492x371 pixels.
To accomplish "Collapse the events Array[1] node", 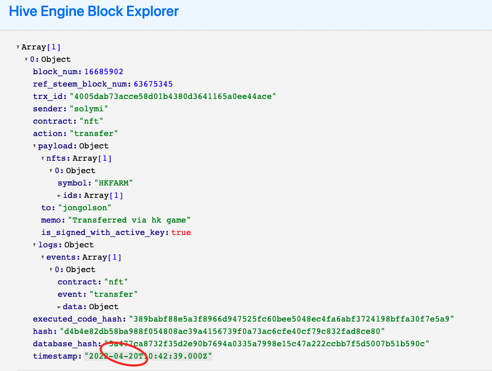I will (43, 257).
